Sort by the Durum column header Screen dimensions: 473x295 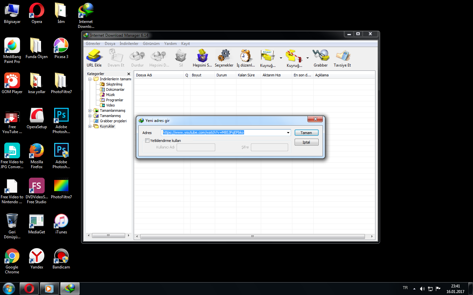tap(226, 75)
